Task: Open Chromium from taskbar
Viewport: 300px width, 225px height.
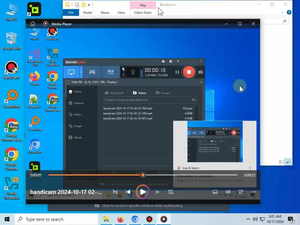Action: click(x=135, y=219)
